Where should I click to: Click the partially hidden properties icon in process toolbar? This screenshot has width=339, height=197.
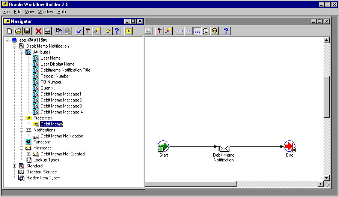point(149,31)
